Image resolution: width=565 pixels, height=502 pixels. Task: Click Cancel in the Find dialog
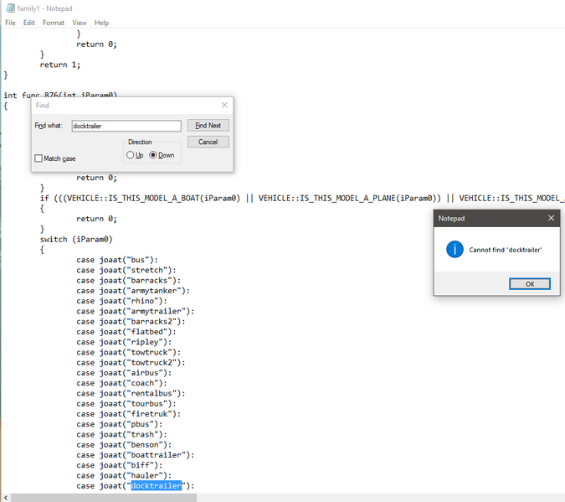(208, 142)
